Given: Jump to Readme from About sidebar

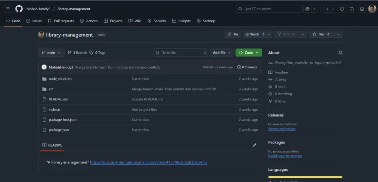Looking at the screenshot, I should [x=278, y=72].
